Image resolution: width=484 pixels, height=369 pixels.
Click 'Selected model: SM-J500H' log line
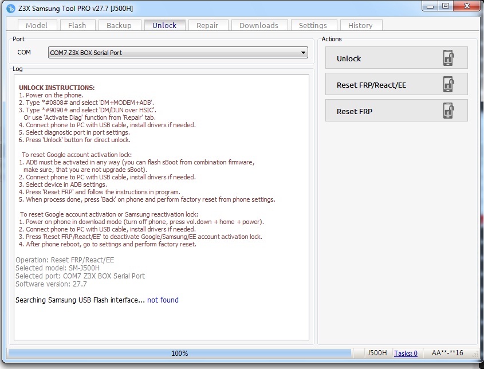[x=58, y=268]
